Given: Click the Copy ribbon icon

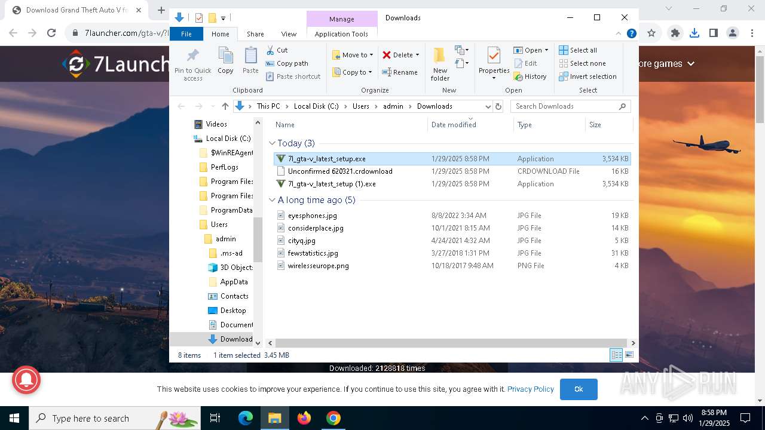Looking at the screenshot, I should [225, 56].
